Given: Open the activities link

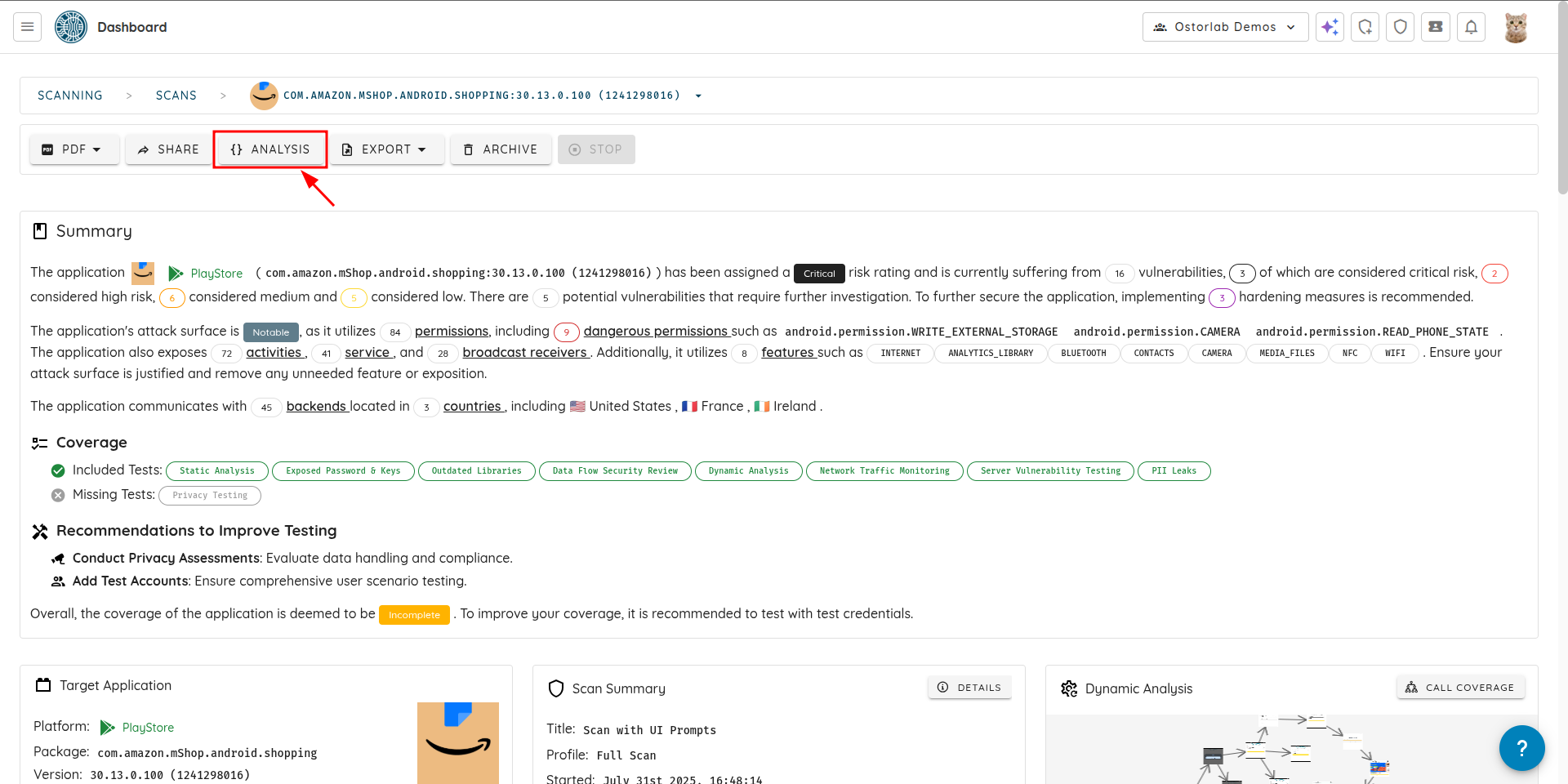Looking at the screenshot, I should 274,352.
